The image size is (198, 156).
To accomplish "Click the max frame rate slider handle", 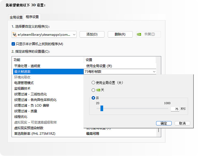I will [102, 108].
